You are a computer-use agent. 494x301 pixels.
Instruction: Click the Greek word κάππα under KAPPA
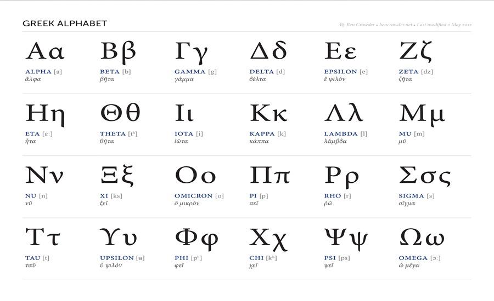[x=259, y=141]
